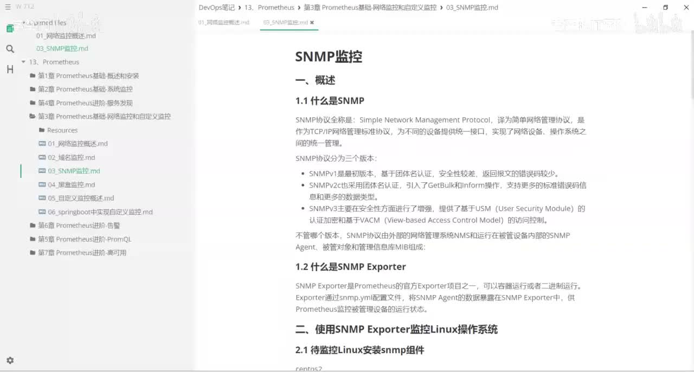
Task: Open file 04_黑盒监控.md in tree
Action: tap(72, 184)
